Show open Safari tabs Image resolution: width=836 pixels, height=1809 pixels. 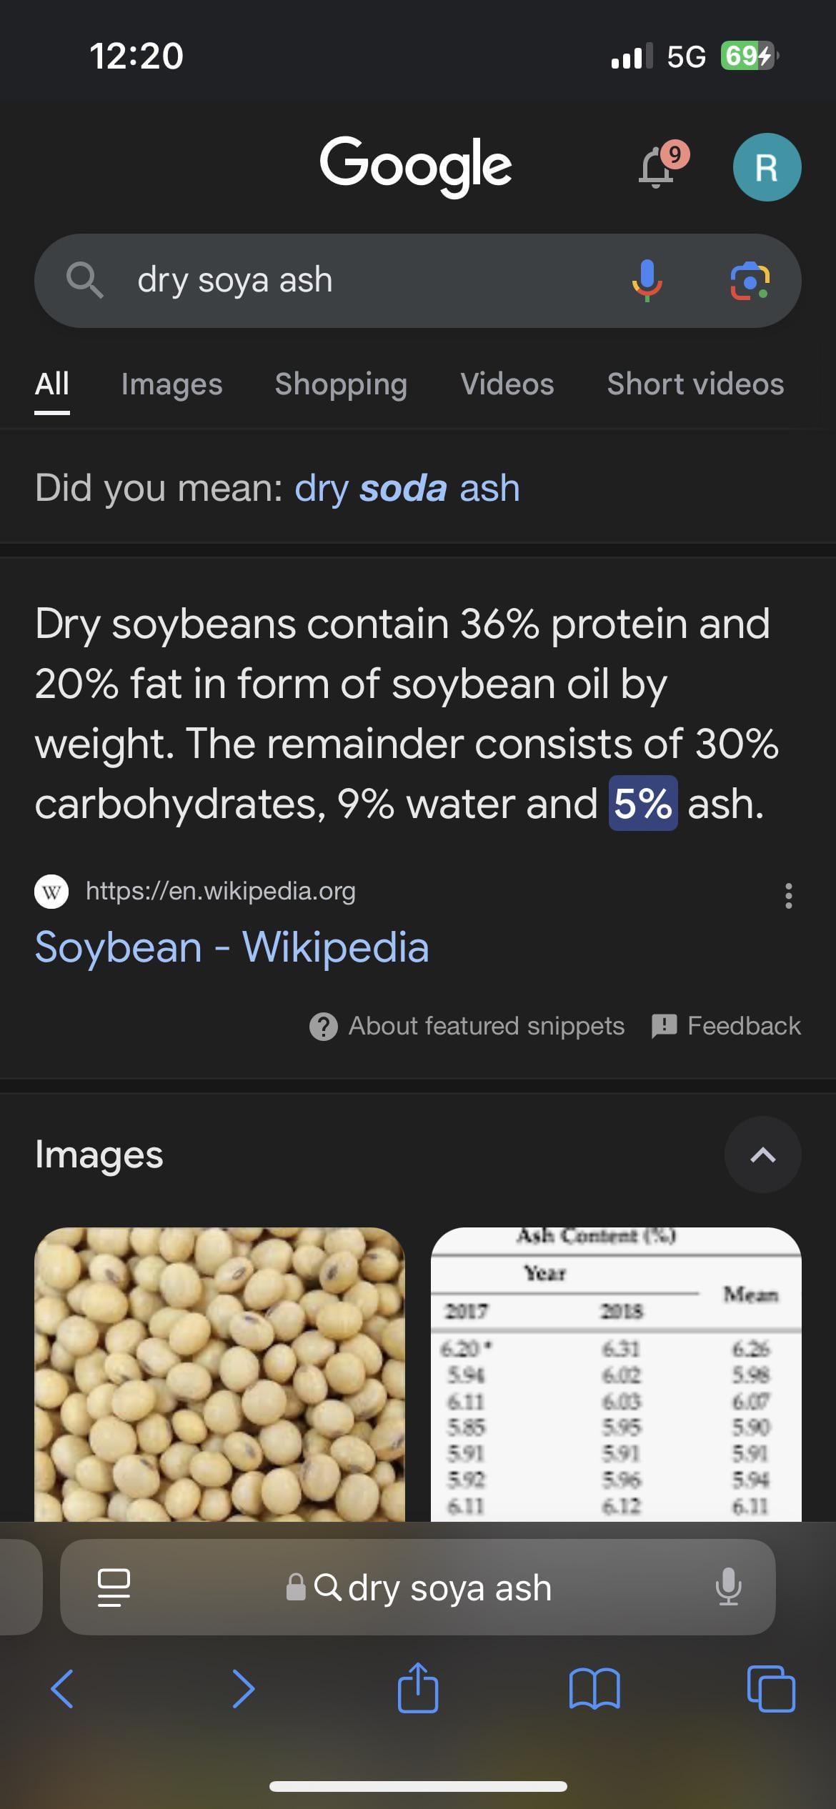point(770,1688)
